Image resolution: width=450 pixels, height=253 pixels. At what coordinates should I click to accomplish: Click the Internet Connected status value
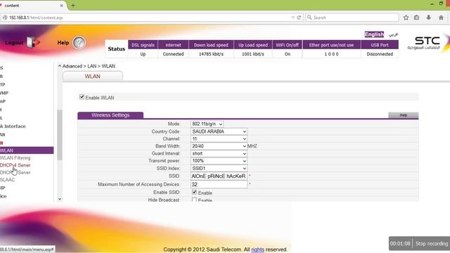(173, 54)
